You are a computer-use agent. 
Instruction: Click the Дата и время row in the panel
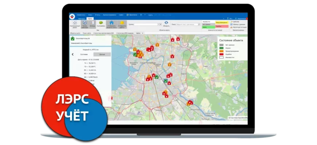tap(88, 60)
